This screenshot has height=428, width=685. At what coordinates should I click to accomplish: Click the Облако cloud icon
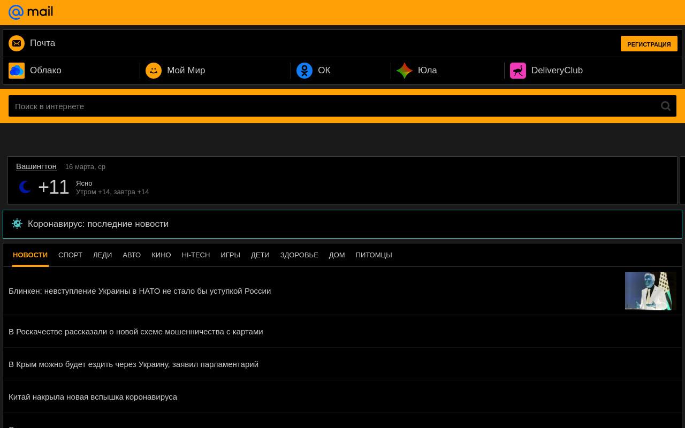(17, 71)
